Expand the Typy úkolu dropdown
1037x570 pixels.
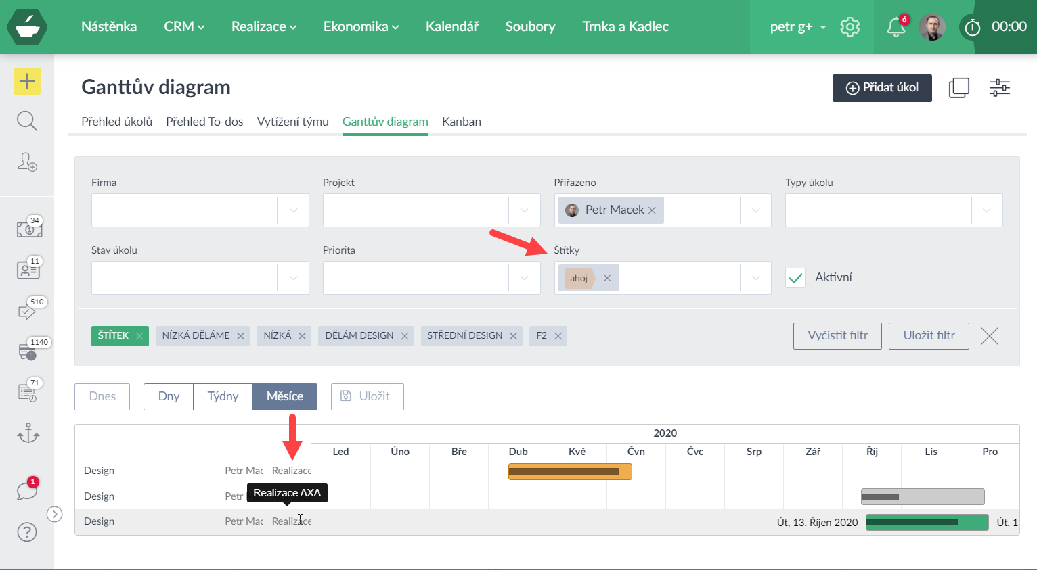(986, 210)
